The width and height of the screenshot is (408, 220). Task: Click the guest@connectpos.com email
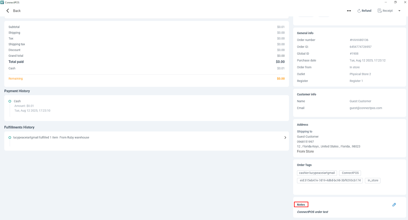click(x=366, y=108)
